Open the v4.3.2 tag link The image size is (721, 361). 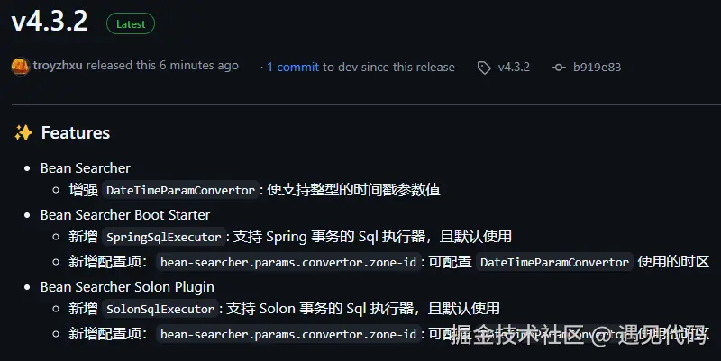click(x=514, y=67)
